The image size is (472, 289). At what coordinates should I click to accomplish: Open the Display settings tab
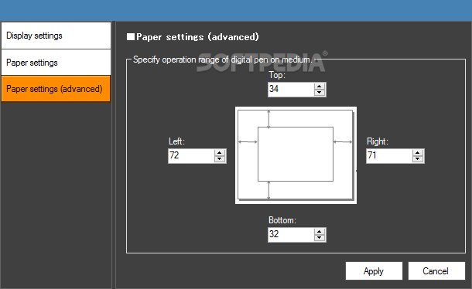56,36
